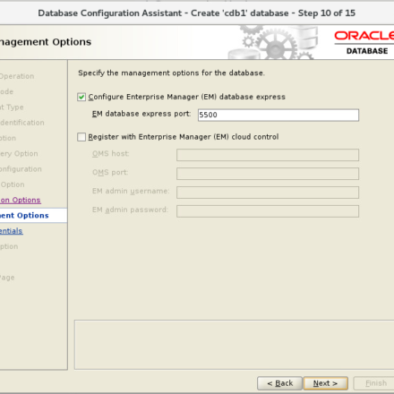Select the current 'ent Options' step in sidebar
Viewport: 394px width, 394px height.
24,216
